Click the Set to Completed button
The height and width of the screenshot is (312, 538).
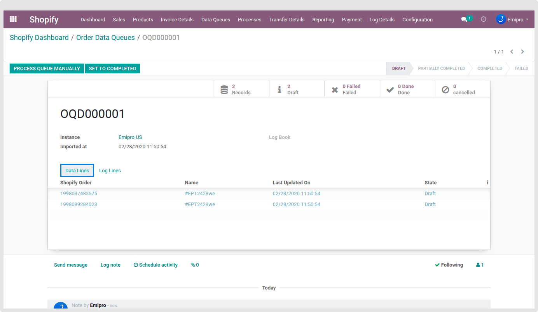pos(112,69)
